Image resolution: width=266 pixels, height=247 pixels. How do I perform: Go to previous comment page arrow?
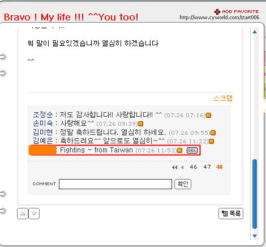click(182, 167)
